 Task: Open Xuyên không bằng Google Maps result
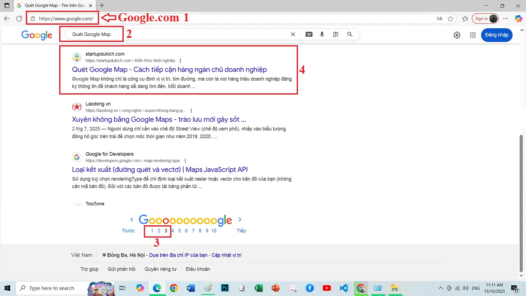(159, 120)
